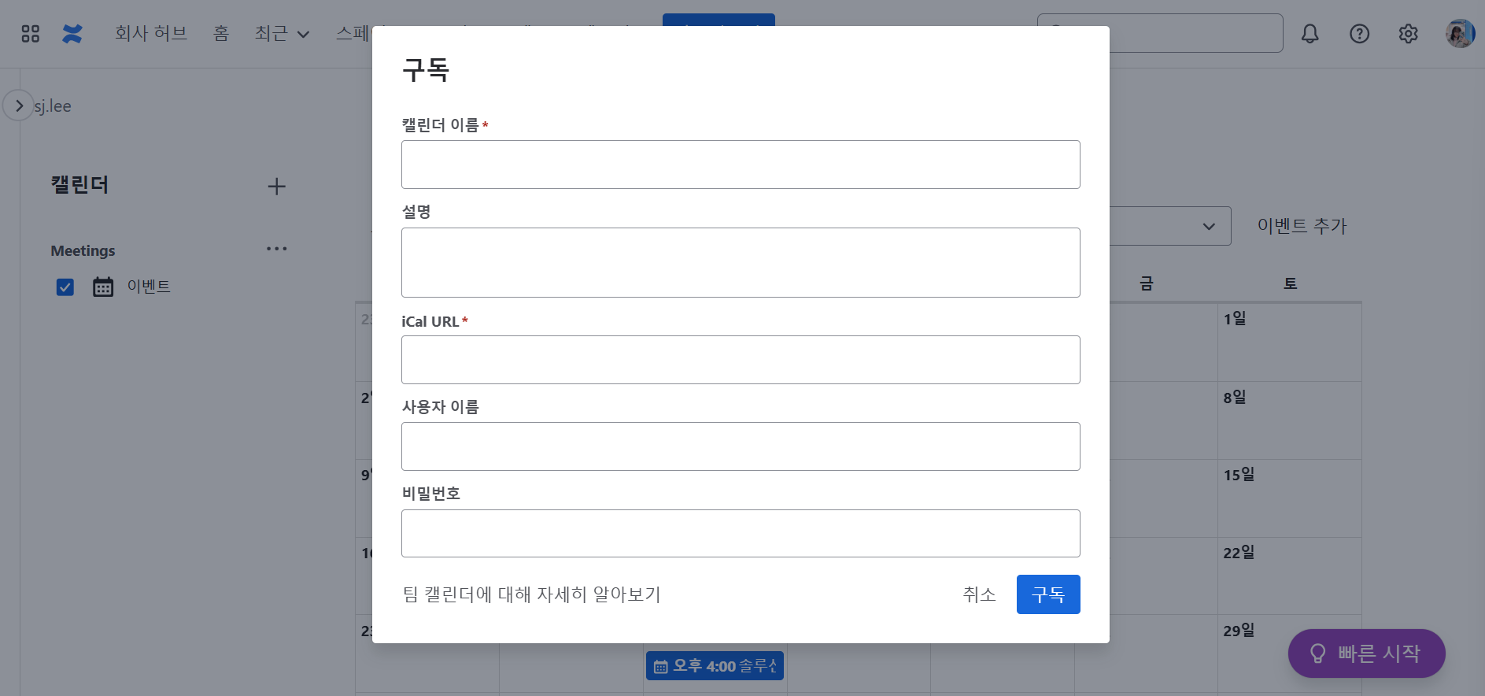Viewport: 1485px width, 696px height.
Task: Cancel the dialog with 취소
Action: point(979,594)
